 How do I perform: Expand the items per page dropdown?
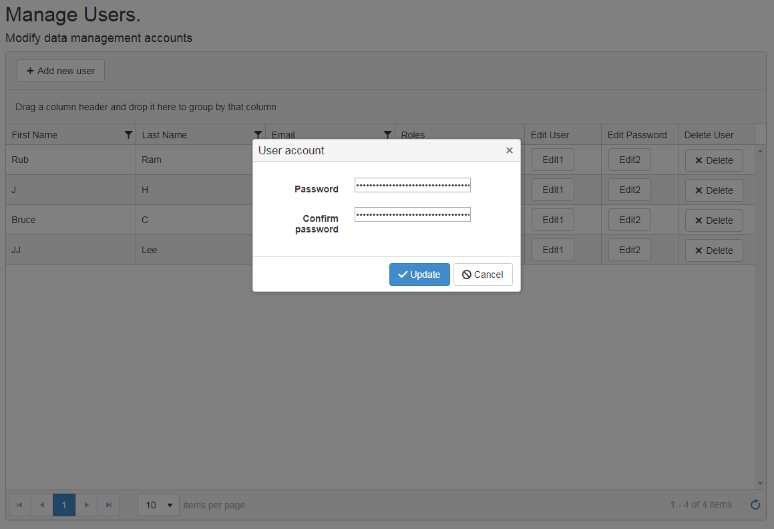[158, 505]
